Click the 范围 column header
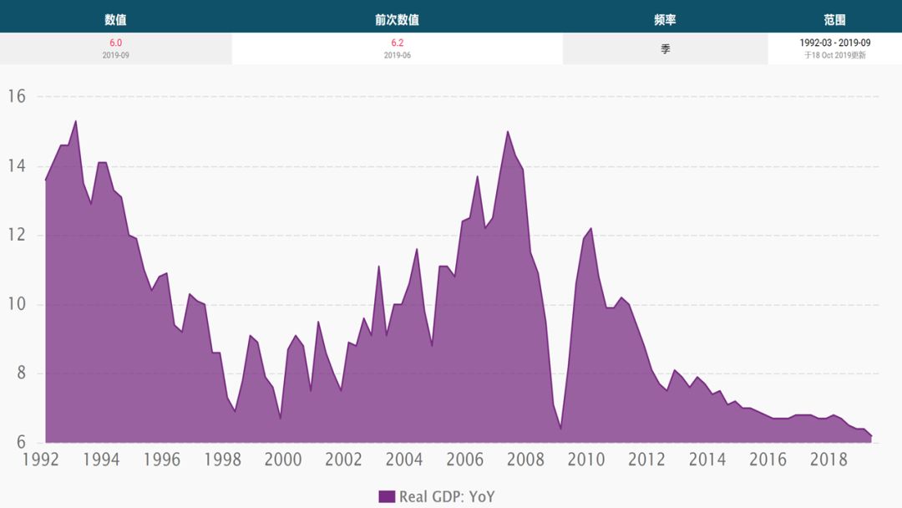The height and width of the screenshot is (508, 902). click(834, 19)
